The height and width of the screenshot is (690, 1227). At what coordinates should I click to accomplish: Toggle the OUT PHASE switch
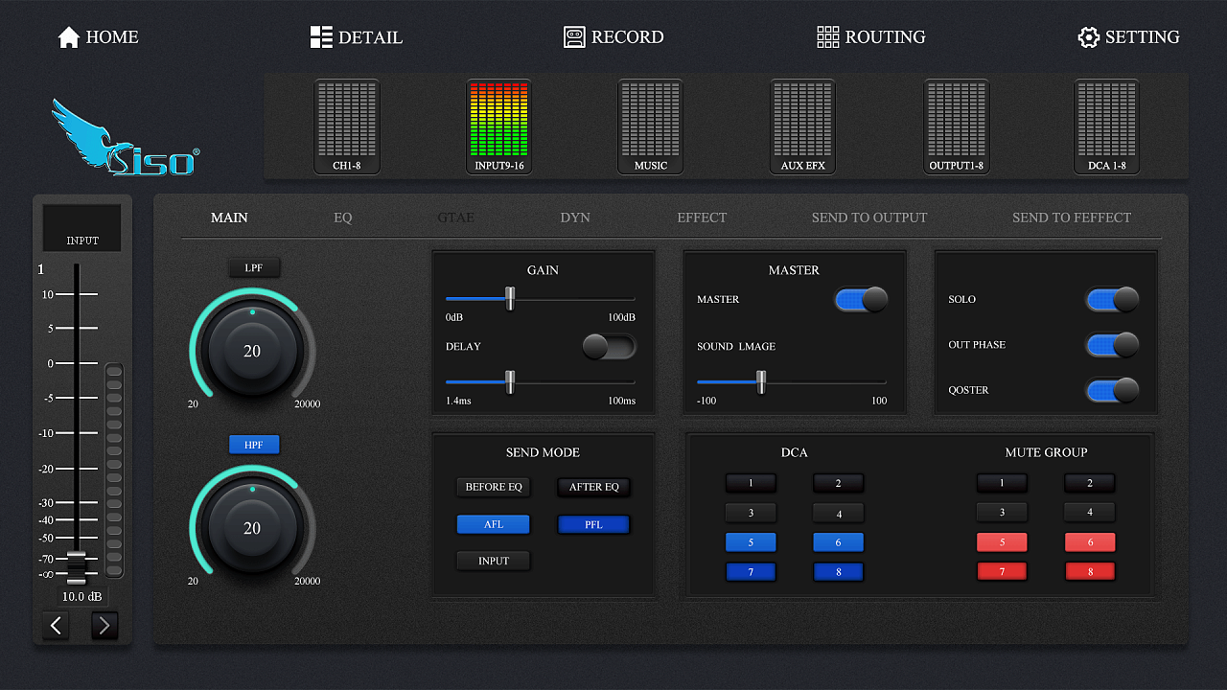1112,345
